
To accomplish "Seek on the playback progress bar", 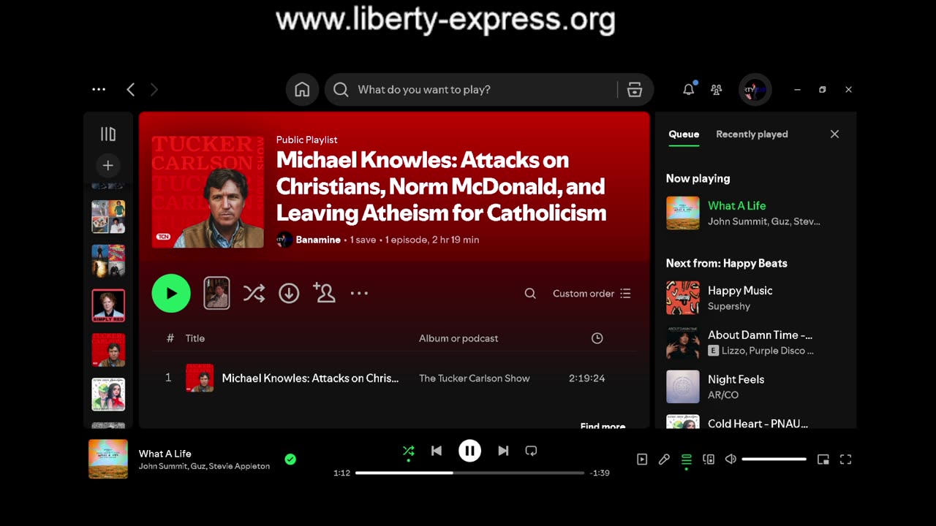I will click(x=469, y=473).
